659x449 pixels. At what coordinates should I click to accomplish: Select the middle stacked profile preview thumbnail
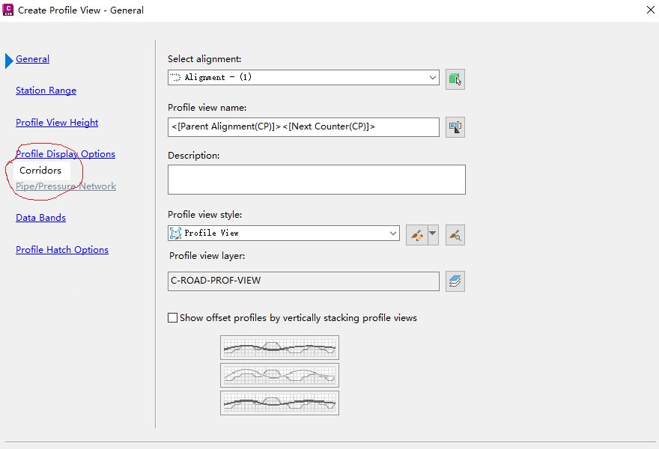(279, 375)
